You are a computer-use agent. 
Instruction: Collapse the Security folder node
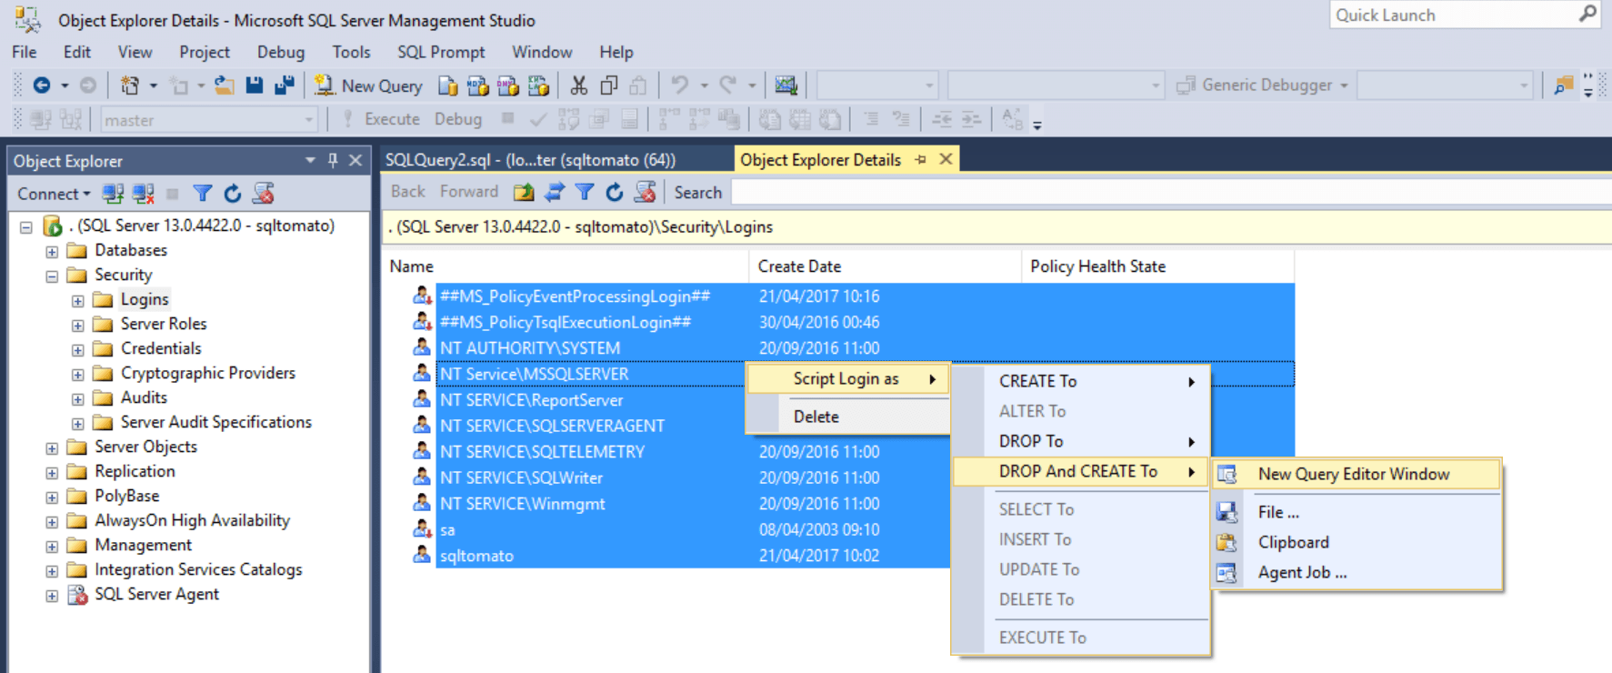pyautogui.click(x=52, y=276)
